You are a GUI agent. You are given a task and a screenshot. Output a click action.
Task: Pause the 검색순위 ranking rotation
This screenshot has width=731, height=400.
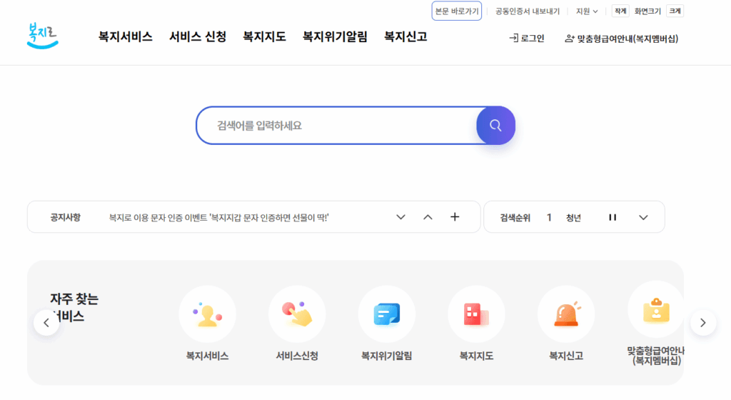[x=612, y=217]
